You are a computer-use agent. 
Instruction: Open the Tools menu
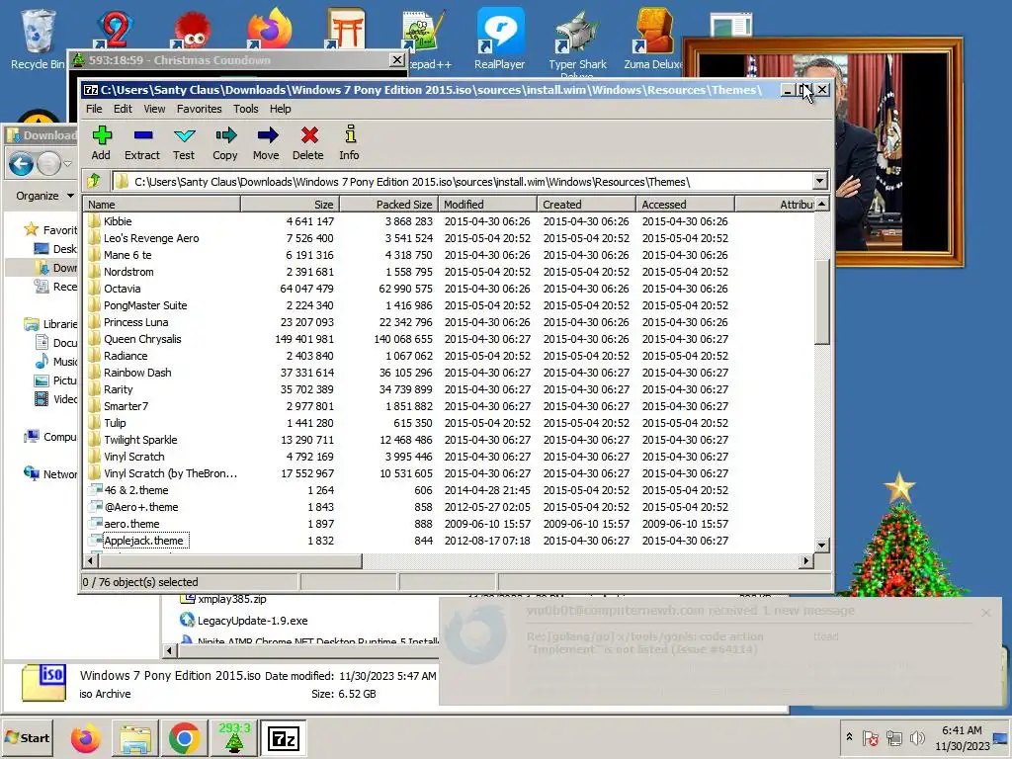point(246,109)
